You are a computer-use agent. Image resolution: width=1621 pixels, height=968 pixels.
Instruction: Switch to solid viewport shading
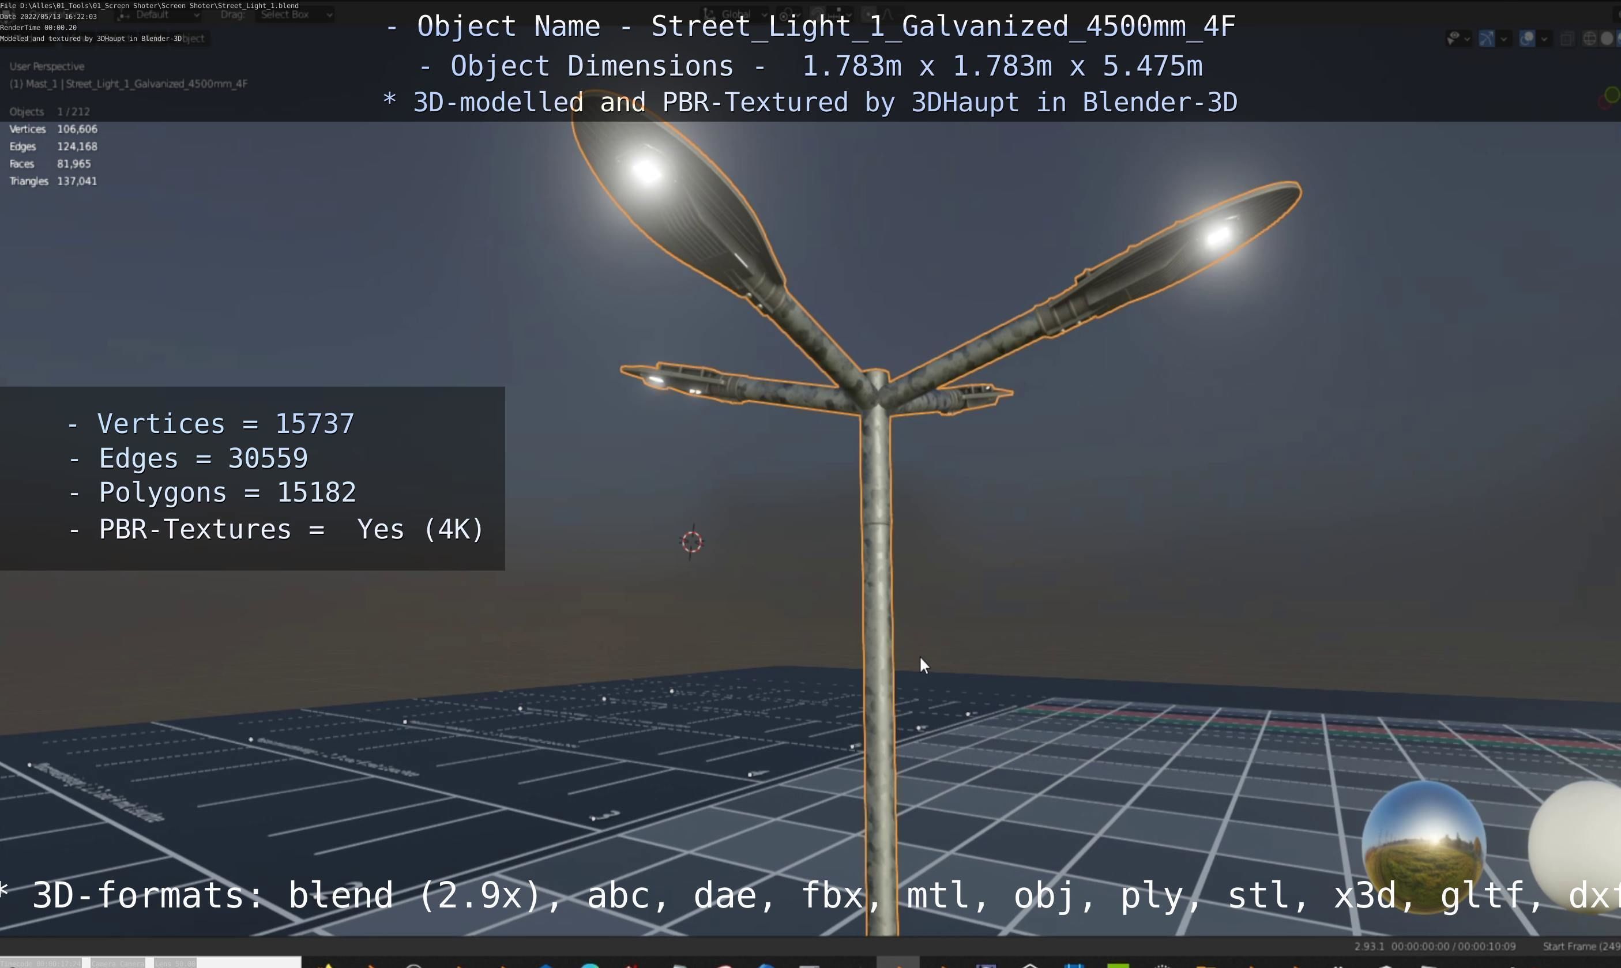point(1607,39)
